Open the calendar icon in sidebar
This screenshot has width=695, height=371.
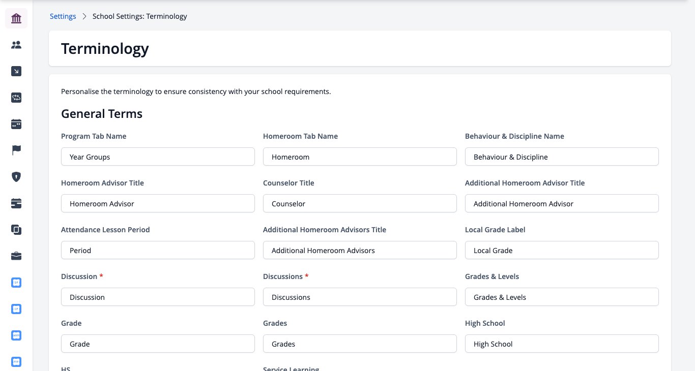point(16,124)
